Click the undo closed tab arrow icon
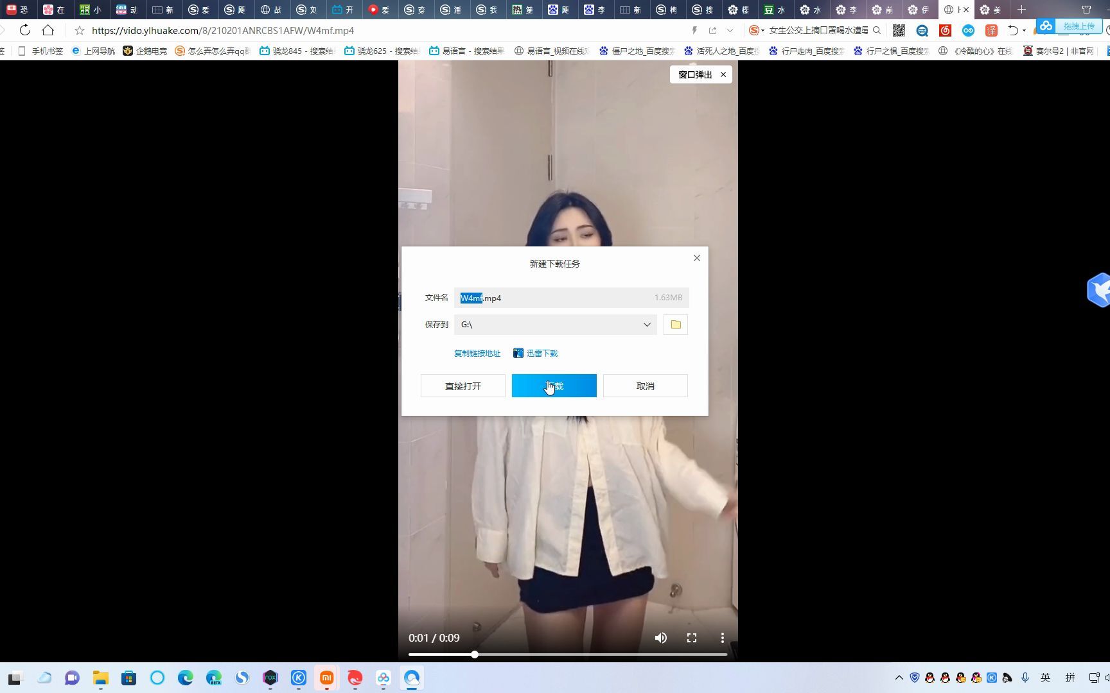This screenshot has width=1110, height=693. click(1013, 30)
